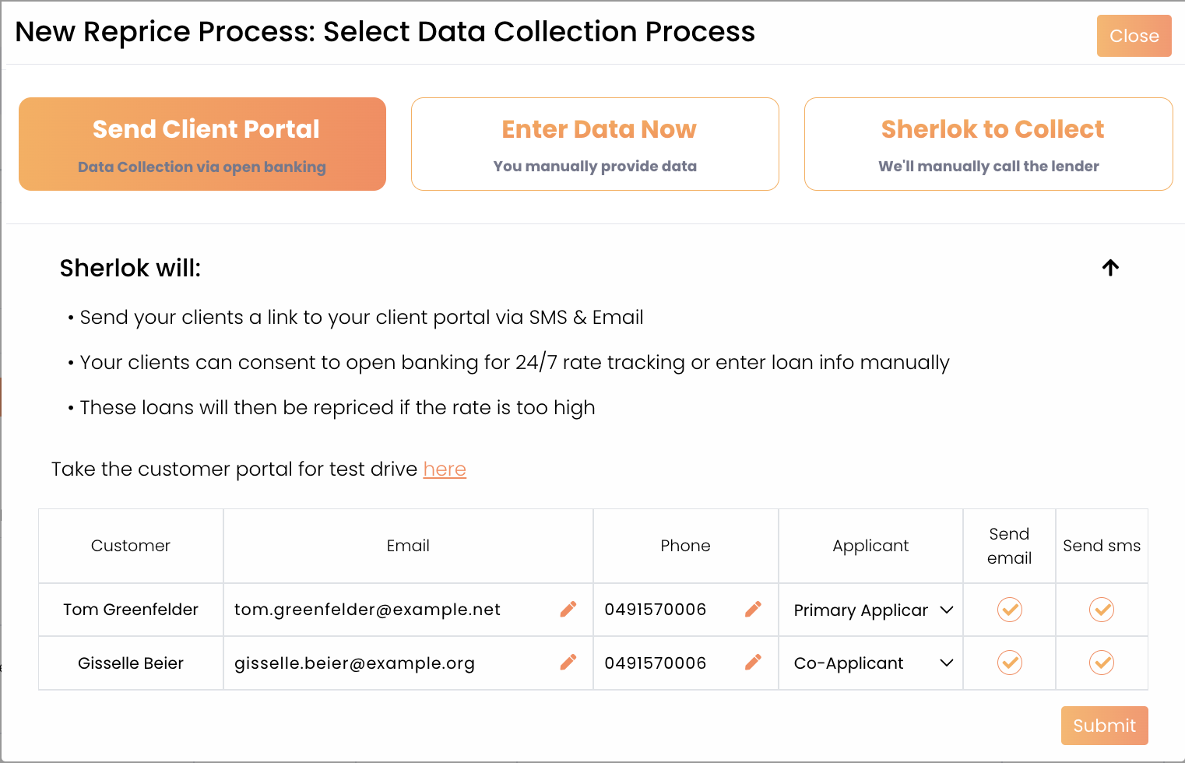This screenshot has height=763, width=1185.
Task: Open Primary Applicant dropdown for Tom
Action: [872, 610]
